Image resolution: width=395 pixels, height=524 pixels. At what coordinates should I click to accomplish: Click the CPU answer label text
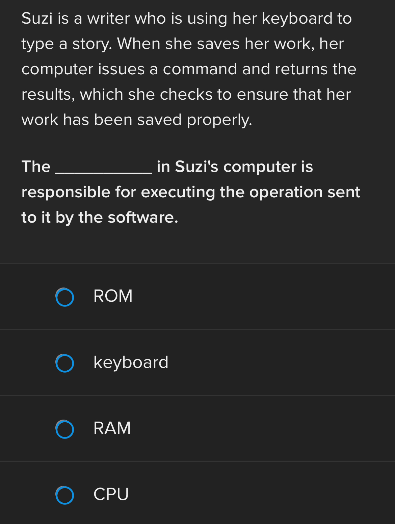pyautogui.click(x=111, y=495)
